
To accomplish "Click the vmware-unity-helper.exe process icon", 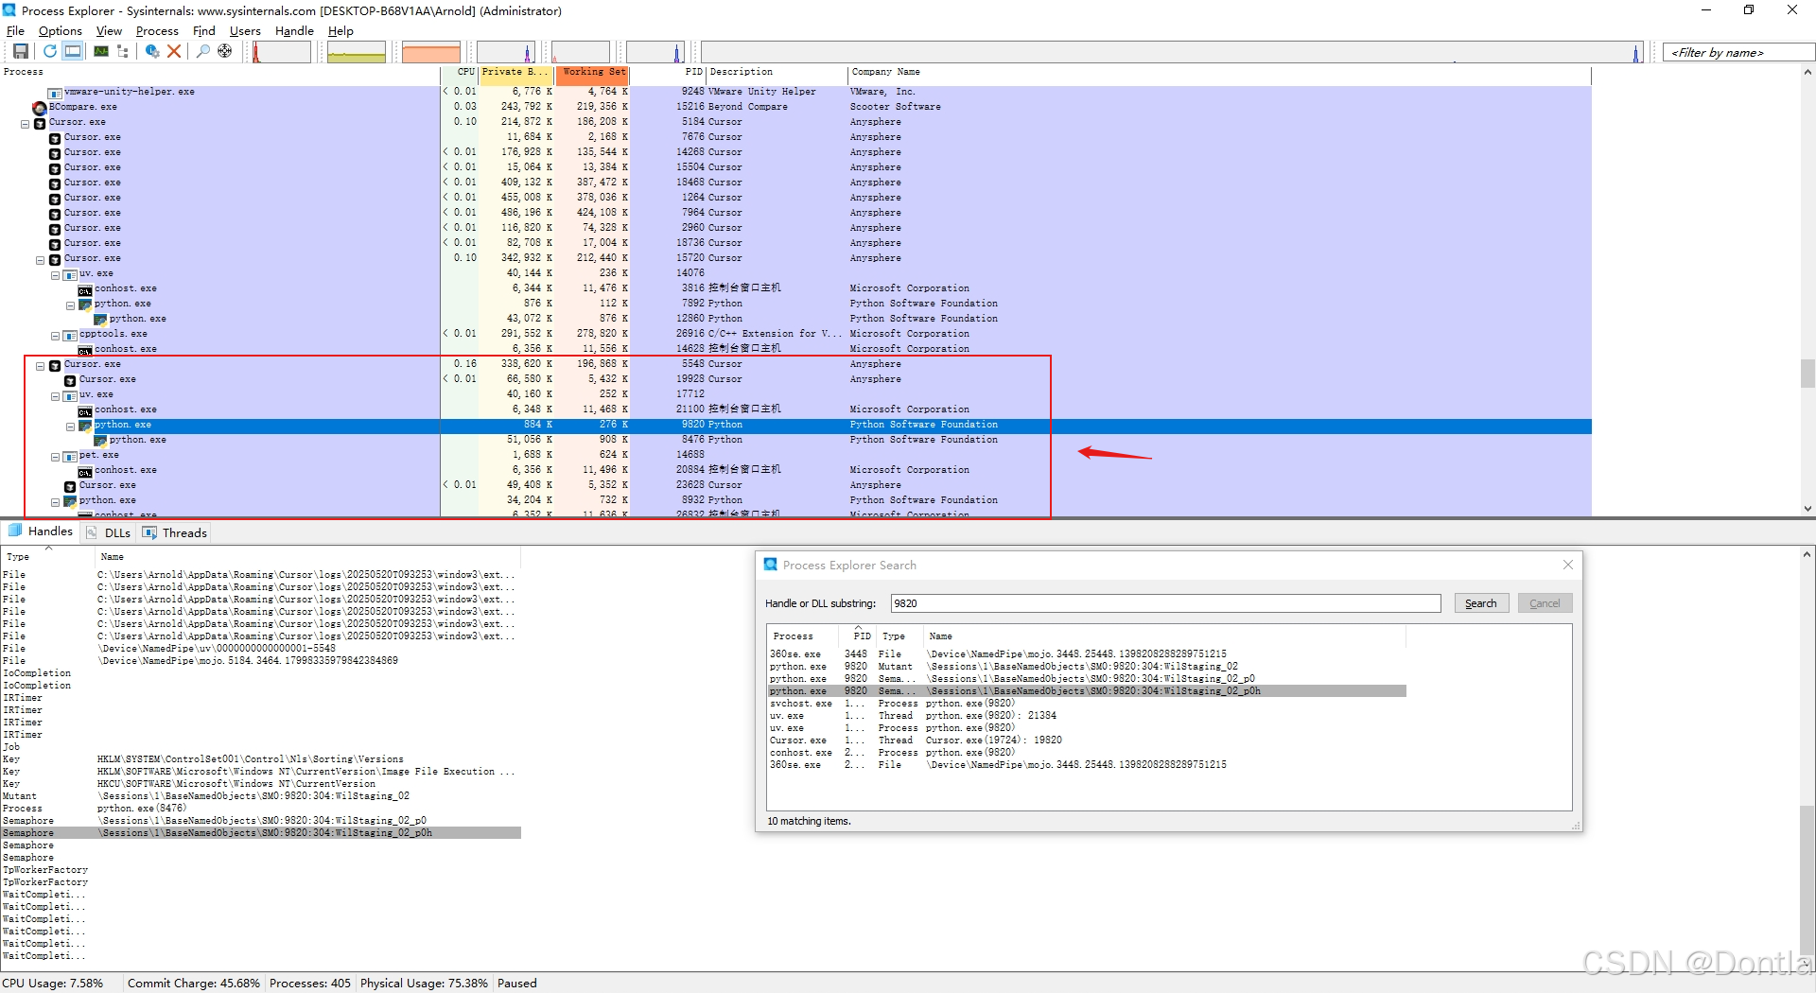I will tap(55, 92).
